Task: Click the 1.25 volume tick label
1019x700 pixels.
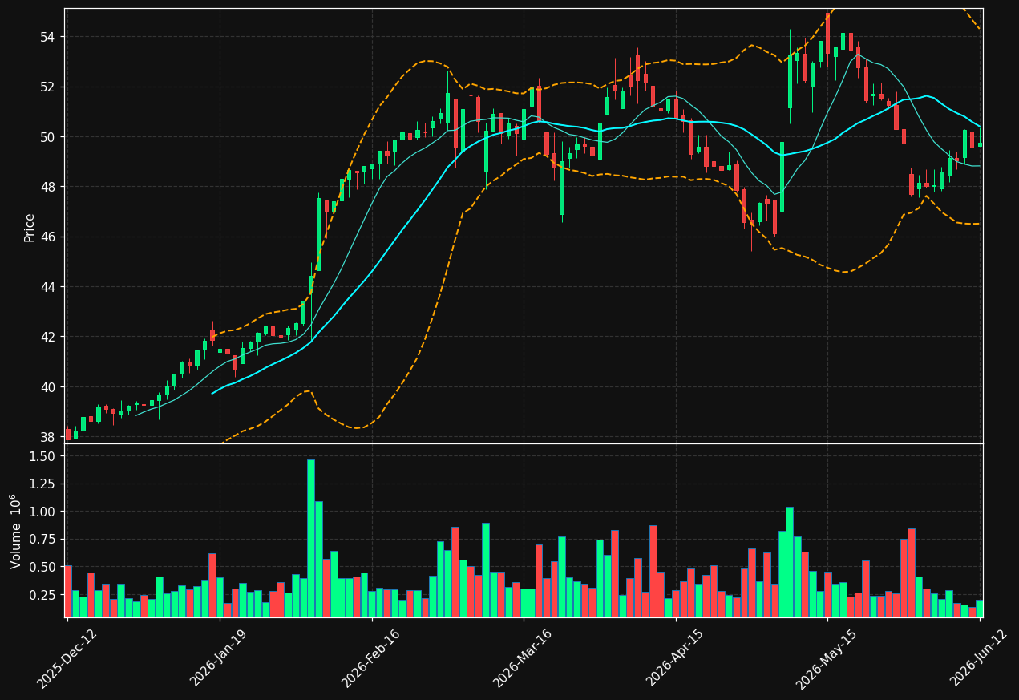Action: point(42,484)
